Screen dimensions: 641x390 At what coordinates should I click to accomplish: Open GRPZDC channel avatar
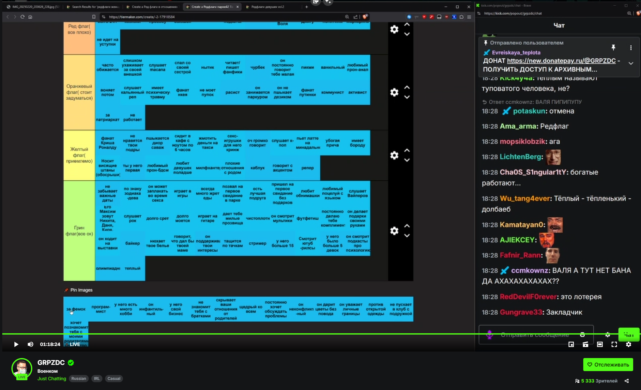[22, 368]
